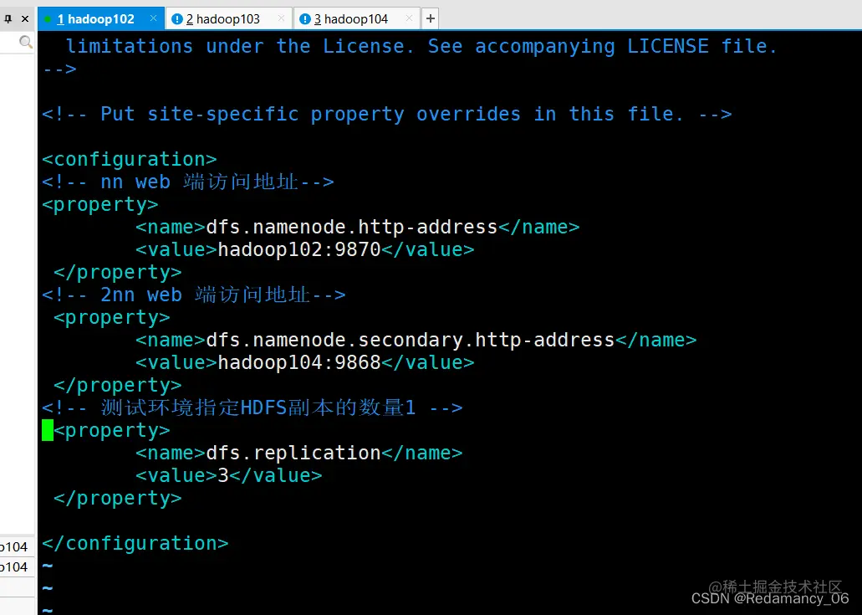Close the hadoop104 tab
Screen dimensions: 862x615
(409, 18)
